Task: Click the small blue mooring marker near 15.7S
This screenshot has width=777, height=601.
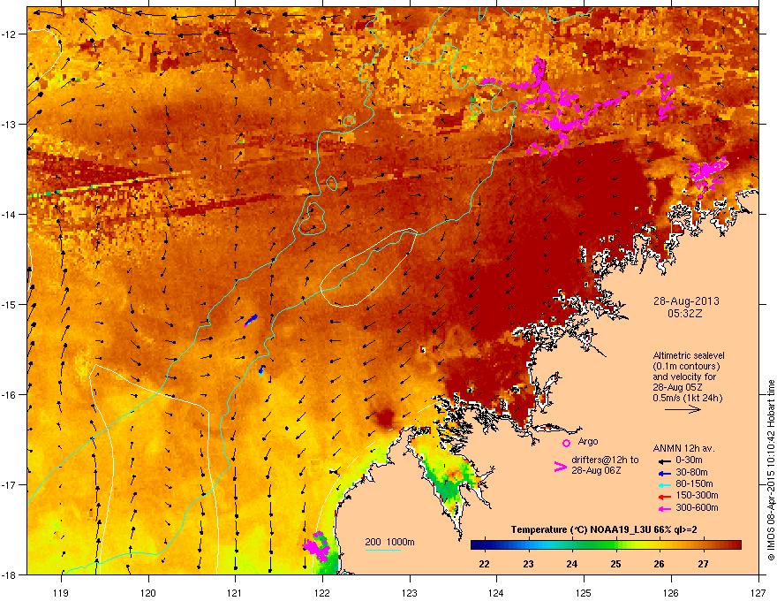Action: coord(261,370)
